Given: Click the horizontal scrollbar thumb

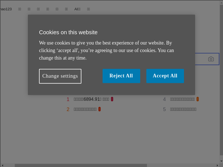Looking at the screenshot, I should (x=81, y=165).
